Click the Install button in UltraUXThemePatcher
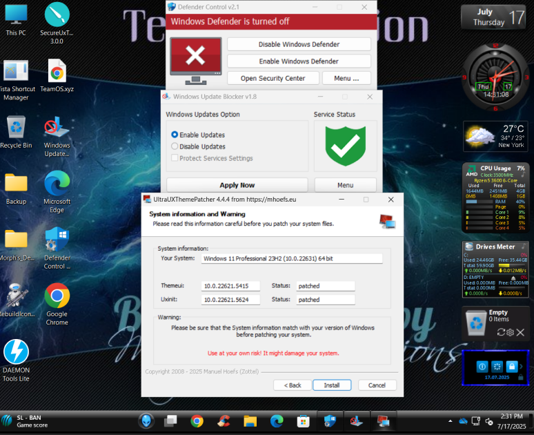534x435 pixels. [x=332, y=385]
